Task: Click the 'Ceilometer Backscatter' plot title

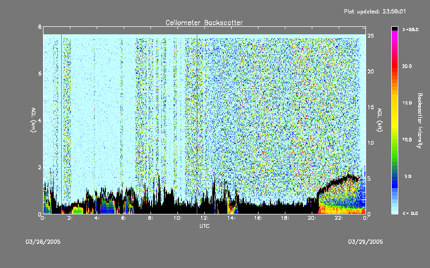Action: coord(204,23)
